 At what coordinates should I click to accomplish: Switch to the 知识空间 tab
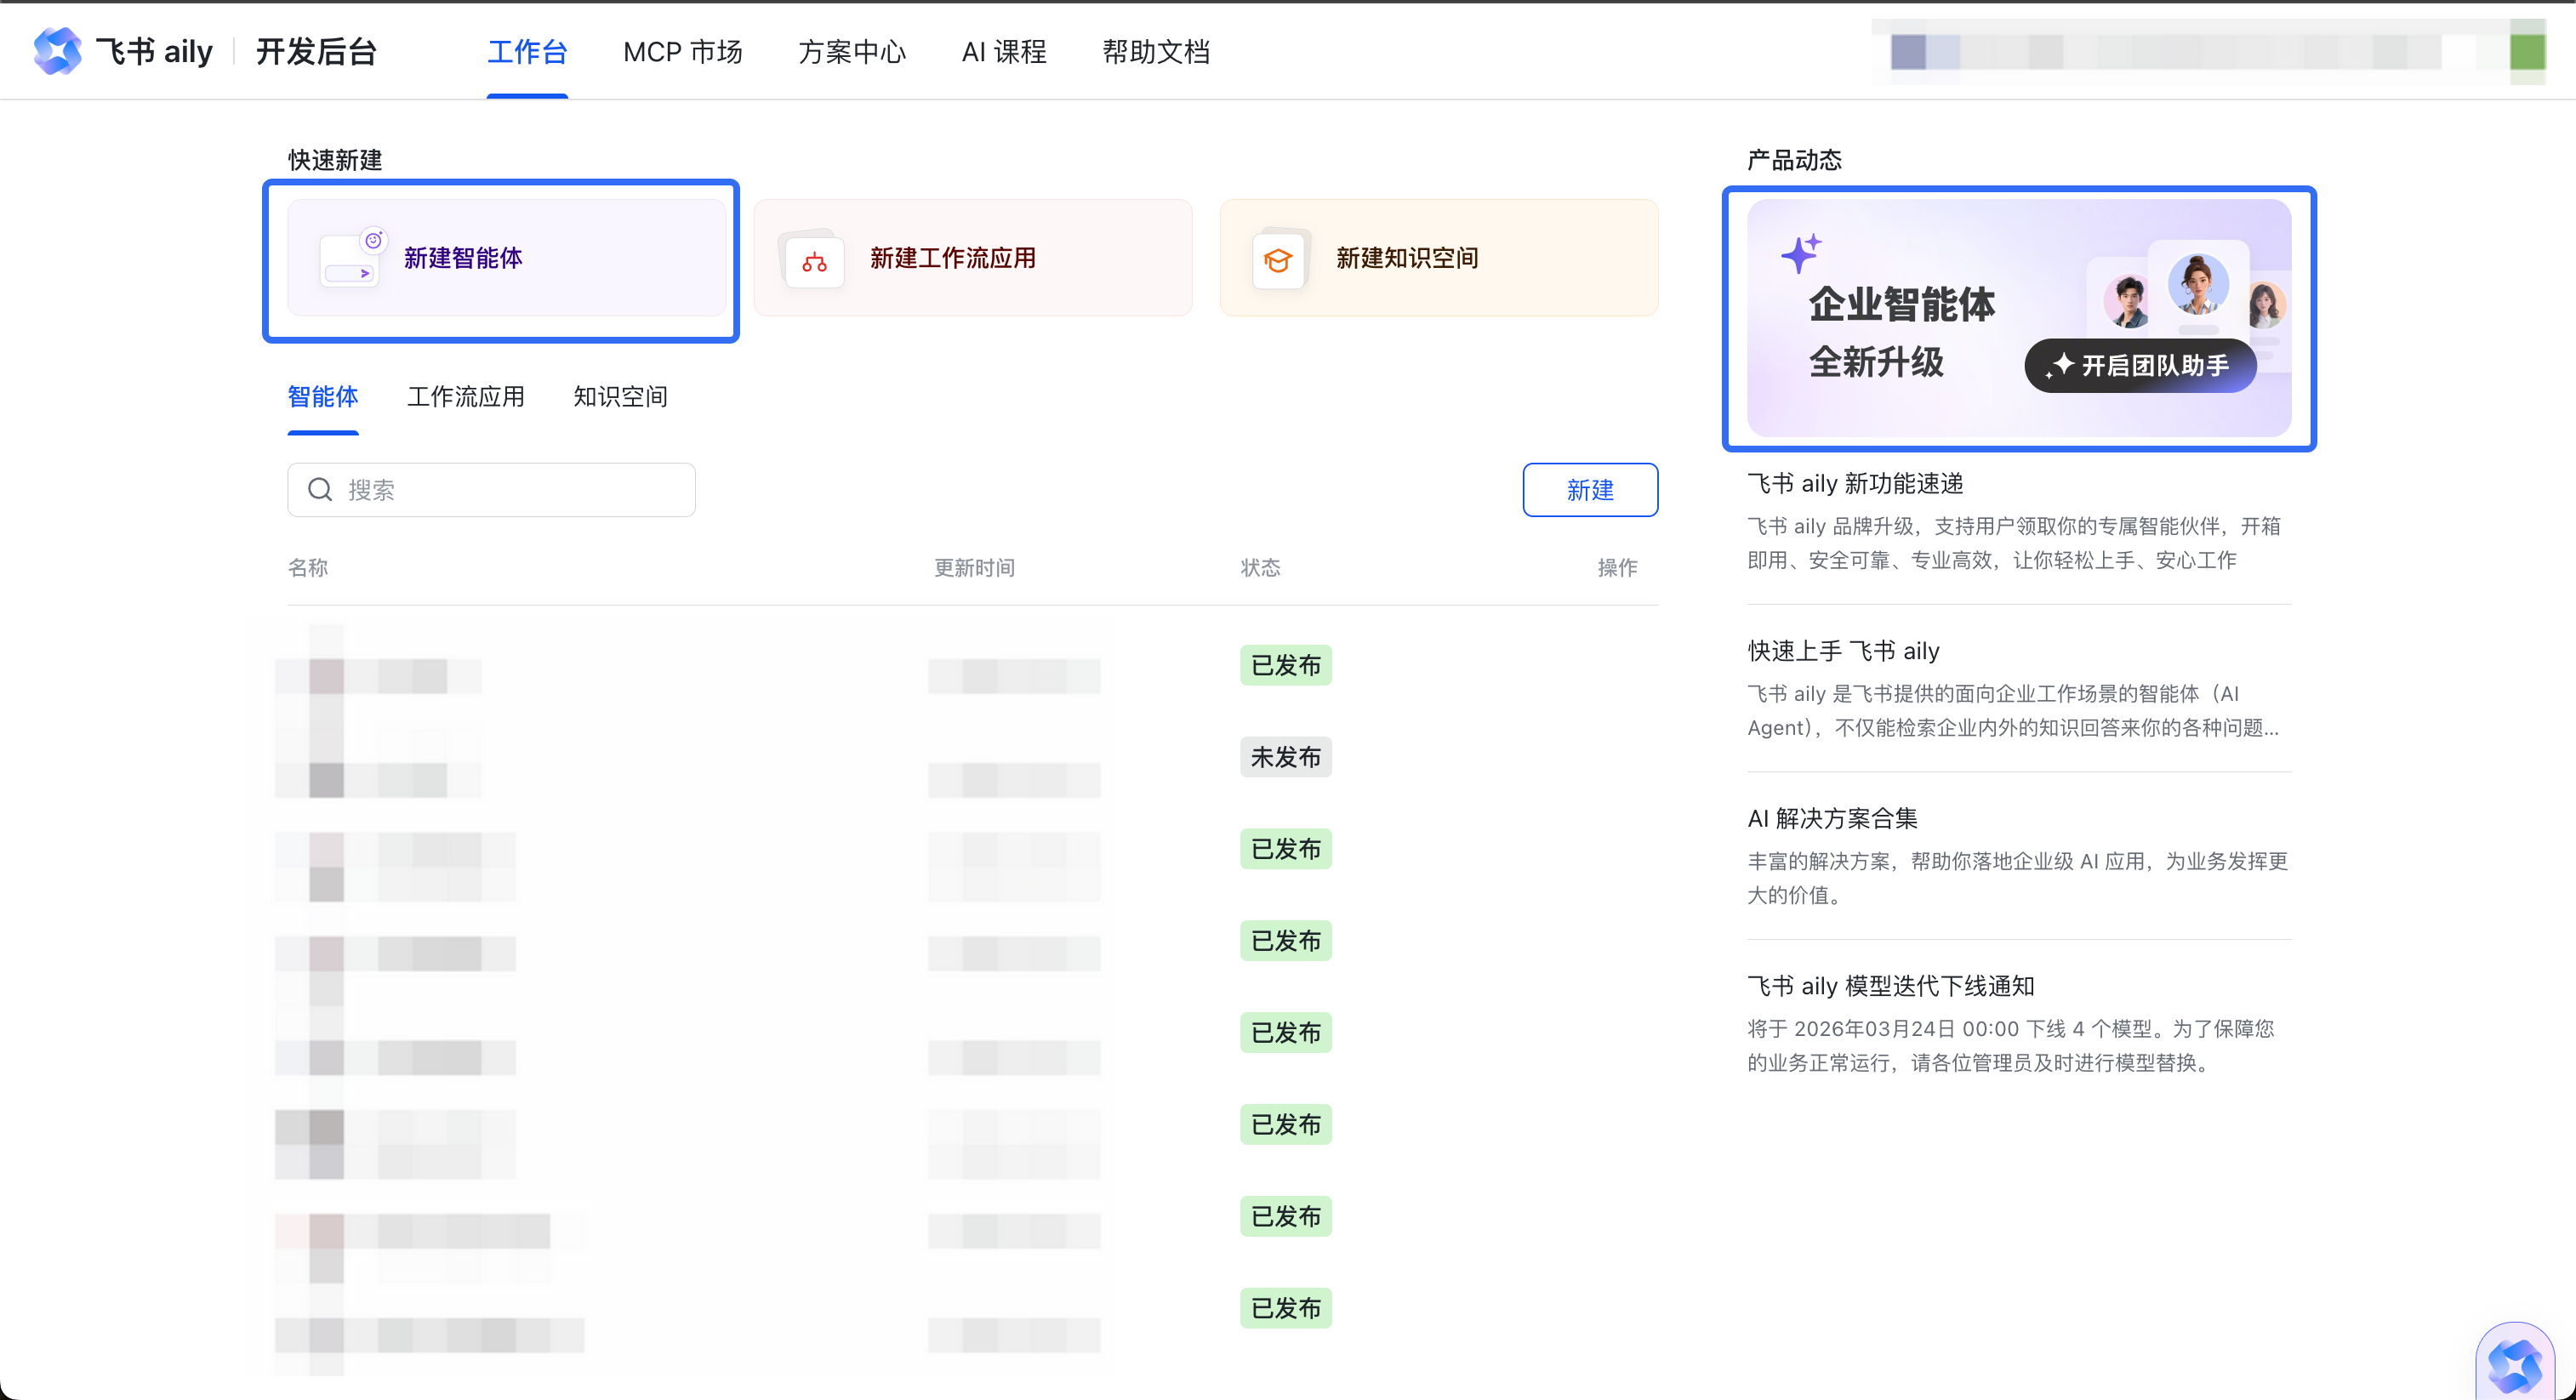point(620,397)
